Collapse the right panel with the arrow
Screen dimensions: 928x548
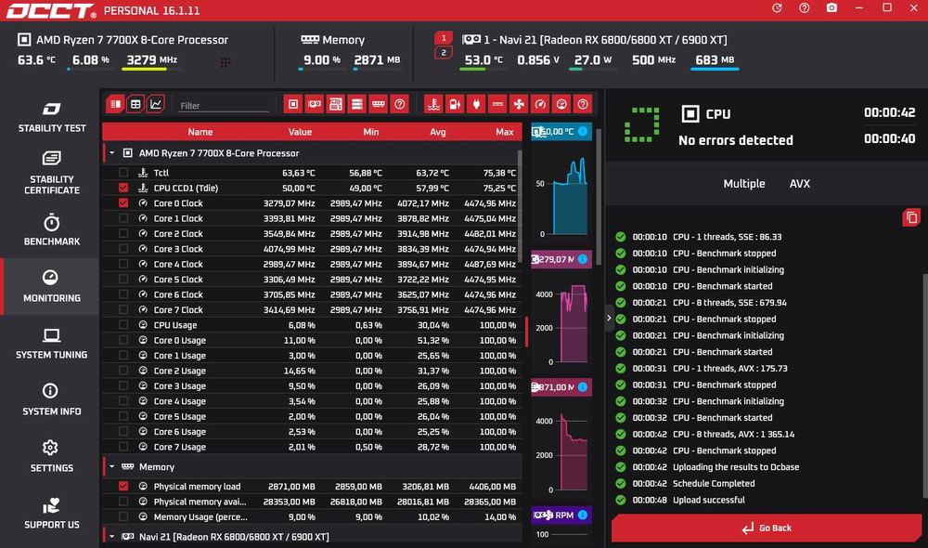[x=609, y=319]
